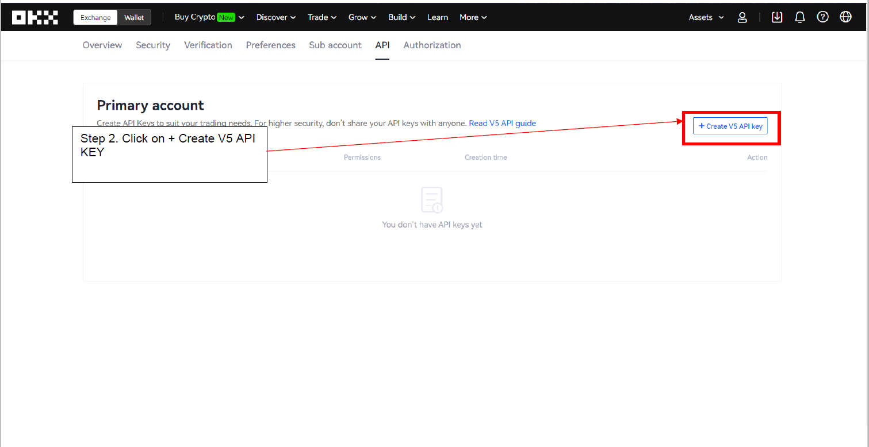869x447 pixels.
Task: Click the download app icon
Action: point(777,17)
